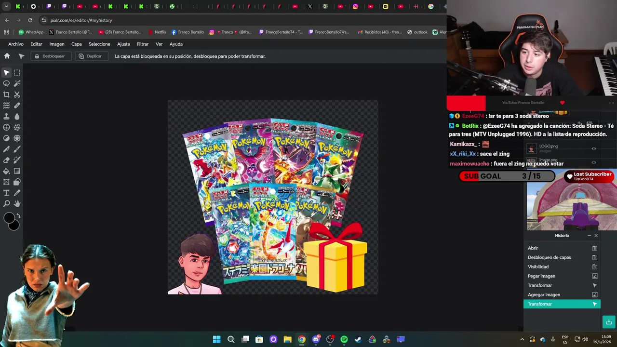Select the Heal bandage tool

(17, 105)
